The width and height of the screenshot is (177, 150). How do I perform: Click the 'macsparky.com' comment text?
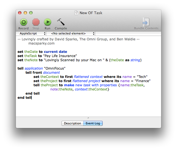(x=41, y=43)
